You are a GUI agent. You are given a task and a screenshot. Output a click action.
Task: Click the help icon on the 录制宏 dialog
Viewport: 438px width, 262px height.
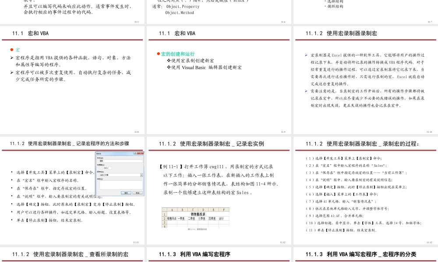[135, 153]
